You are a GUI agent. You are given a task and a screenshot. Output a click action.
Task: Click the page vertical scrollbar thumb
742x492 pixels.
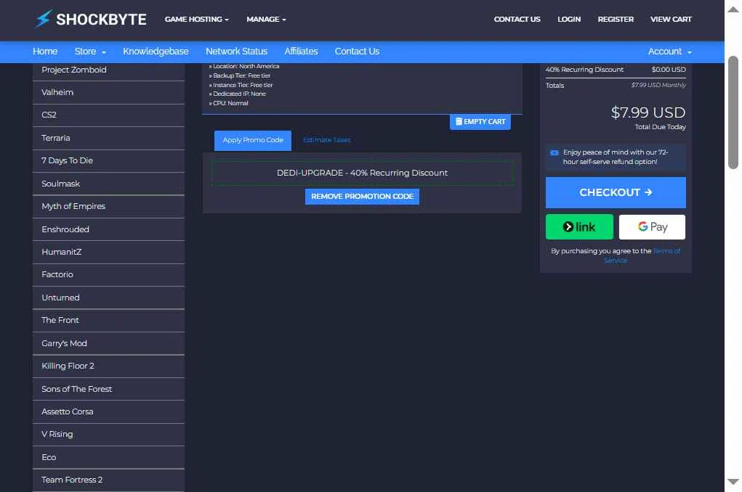point(733,112)
